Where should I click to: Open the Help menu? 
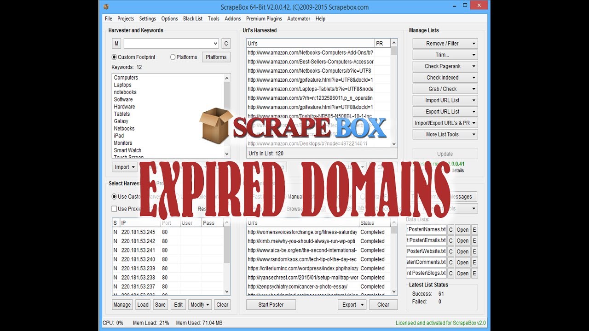coord(320,19)
